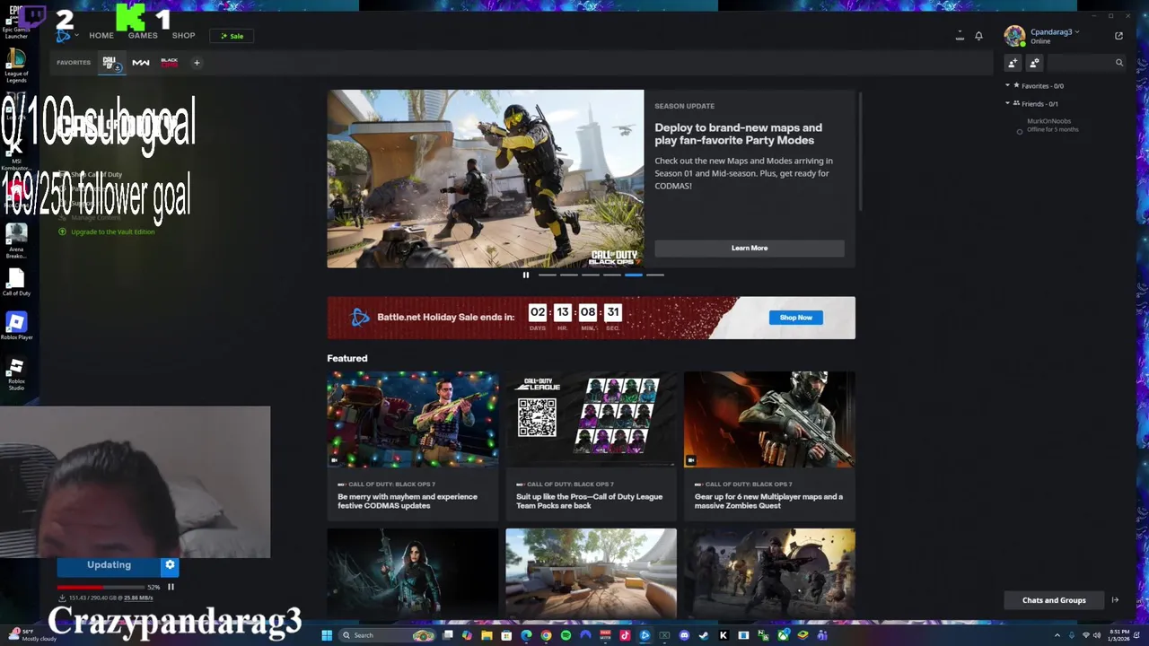Open the Windows Start menu
The height and width of the screenshot is (646, 1149).
click(328, 635)
